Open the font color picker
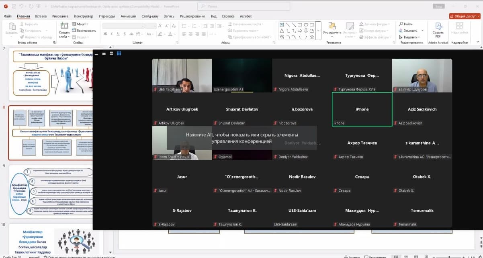 [x=171, y=33]
